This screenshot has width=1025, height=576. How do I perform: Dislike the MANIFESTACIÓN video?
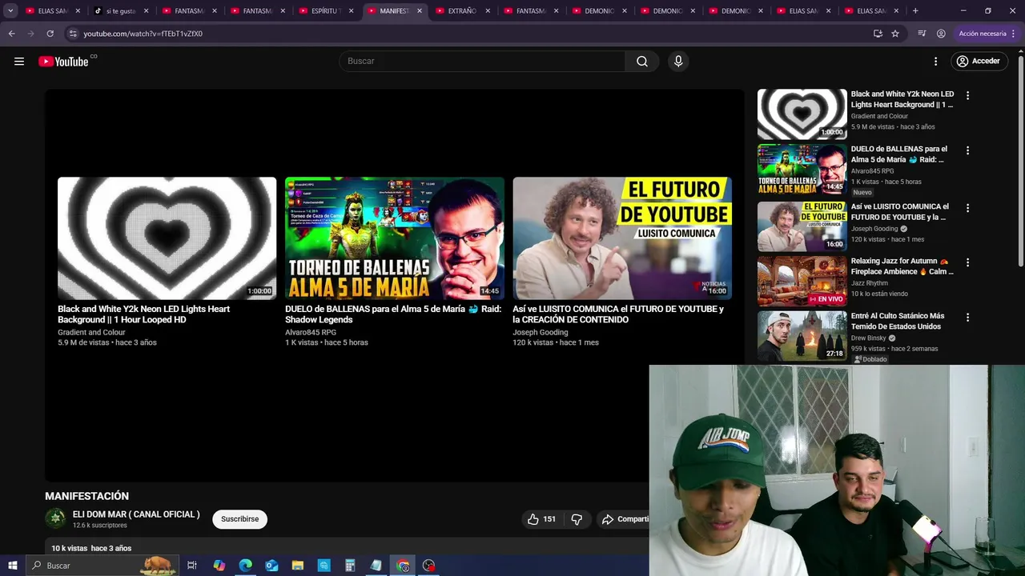[577, 519]
